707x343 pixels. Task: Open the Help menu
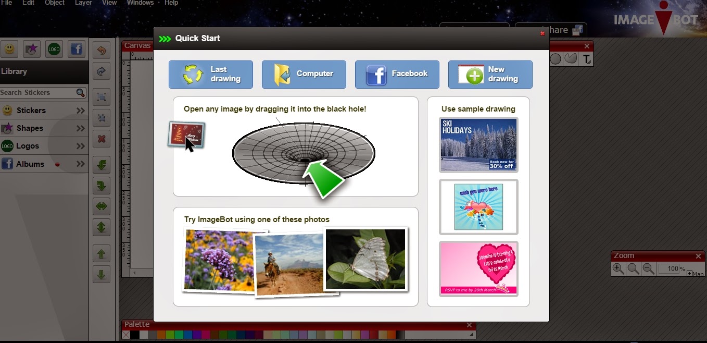pos(171,3)
